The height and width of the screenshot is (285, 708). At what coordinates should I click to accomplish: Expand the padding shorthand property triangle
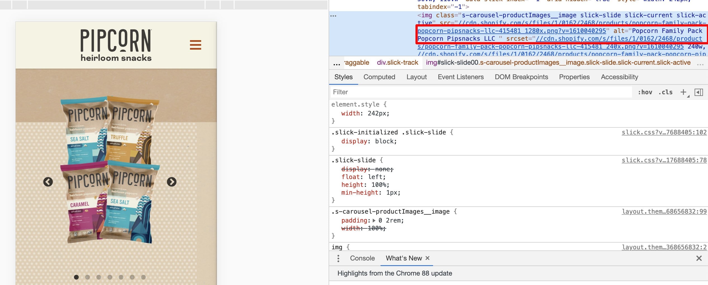tap(374, 220)
